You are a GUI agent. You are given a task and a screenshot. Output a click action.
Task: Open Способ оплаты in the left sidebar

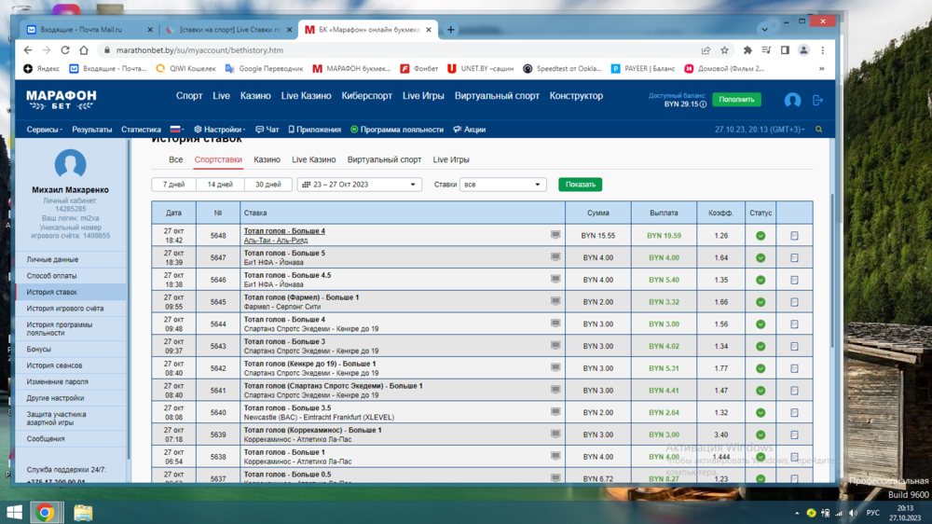click(x=52, y=276)
